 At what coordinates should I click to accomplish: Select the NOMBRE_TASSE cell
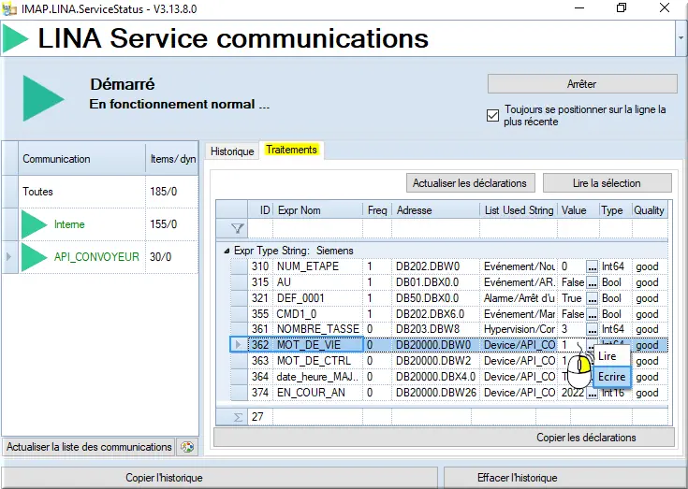pos(318,329)
